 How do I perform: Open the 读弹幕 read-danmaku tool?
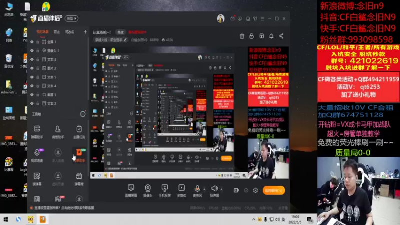click(37, 179)
